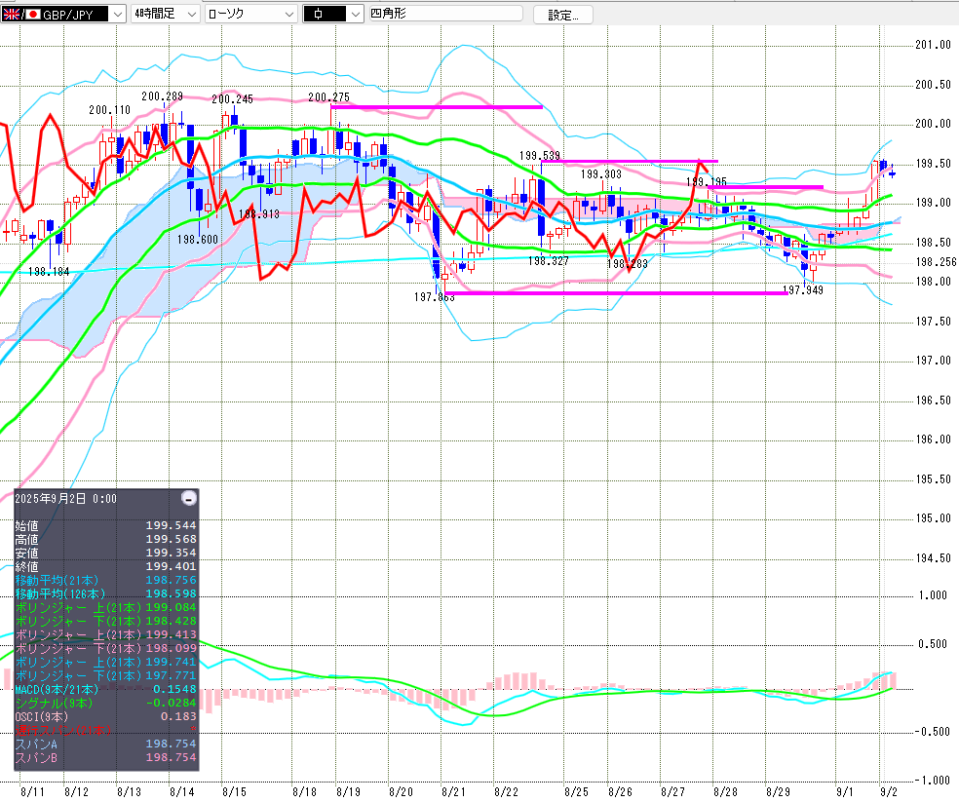Click the スパンB label

(x=36, y=757)
